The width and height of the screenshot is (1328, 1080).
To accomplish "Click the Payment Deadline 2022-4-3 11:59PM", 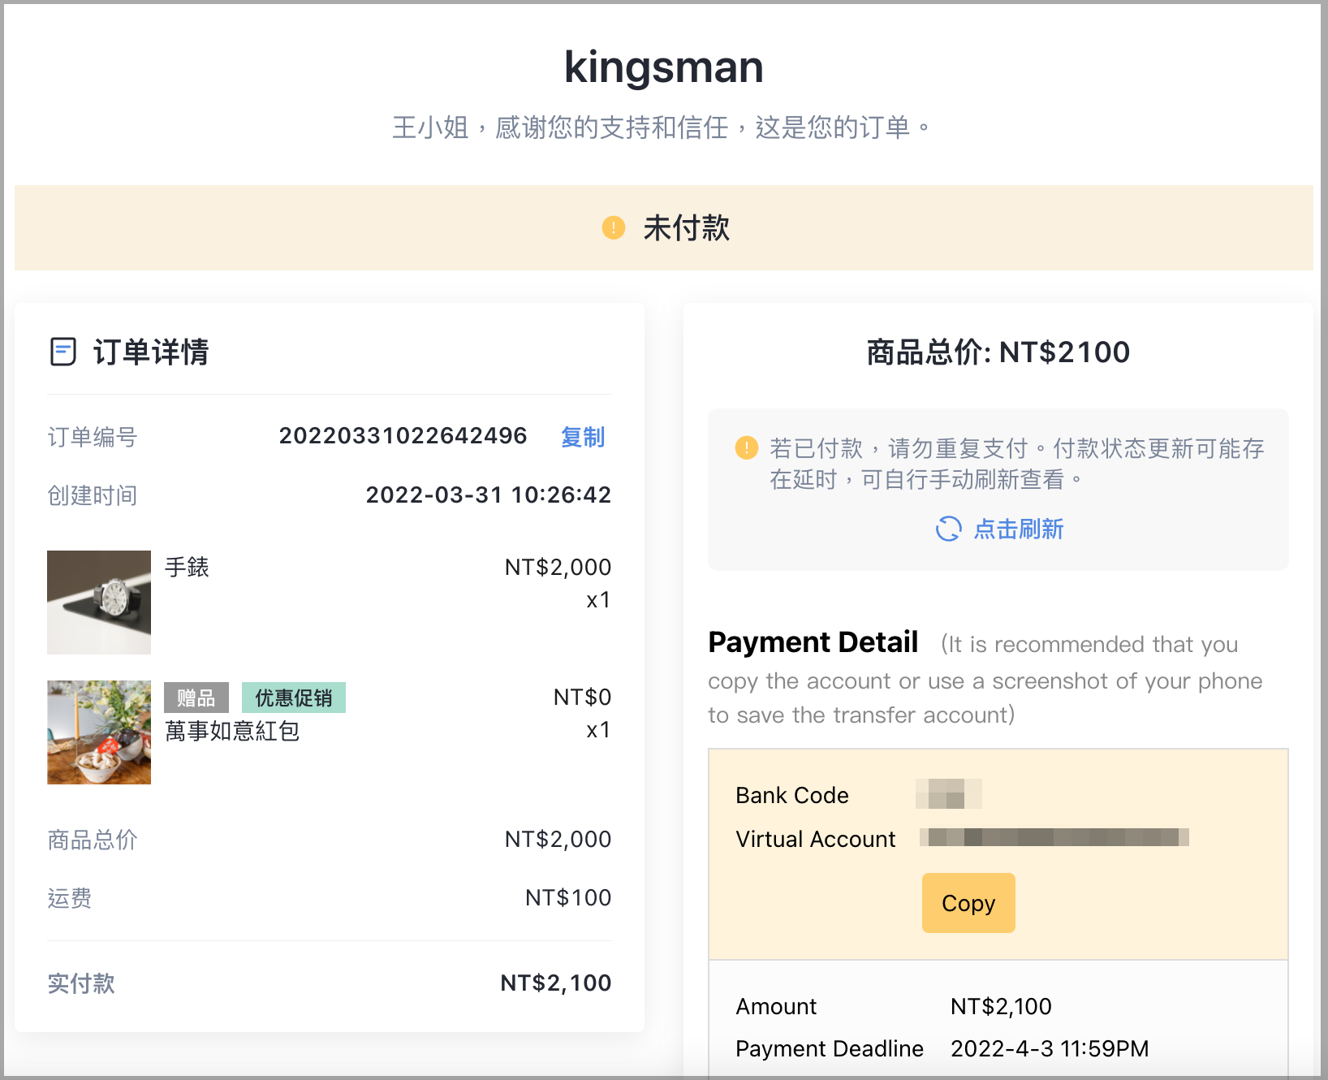I will tap(1050, 1048).
